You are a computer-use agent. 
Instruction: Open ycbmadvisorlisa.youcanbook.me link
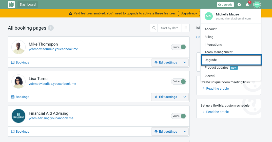coord(52,84)
